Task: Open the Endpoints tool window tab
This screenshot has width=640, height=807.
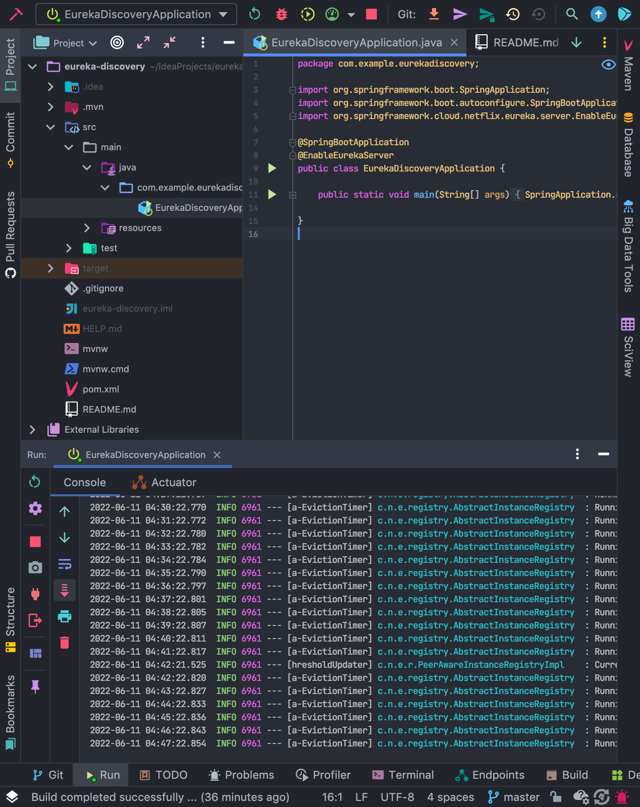Action: (x=490, y=775)
